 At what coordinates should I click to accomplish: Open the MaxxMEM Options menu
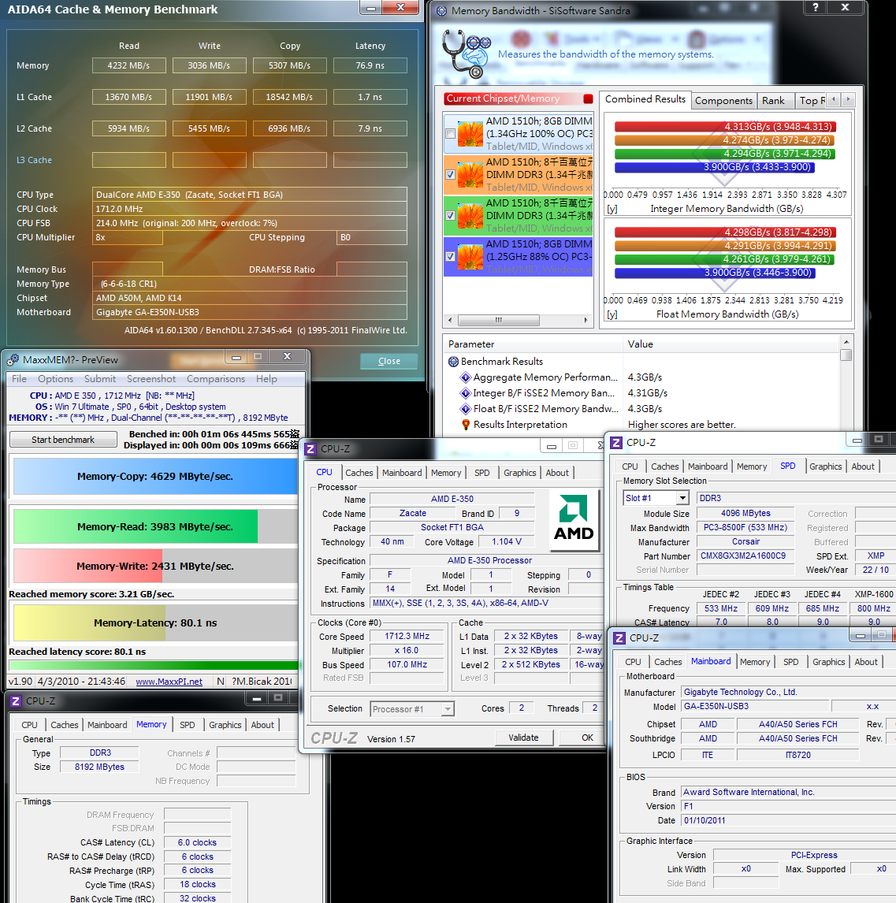55,379
